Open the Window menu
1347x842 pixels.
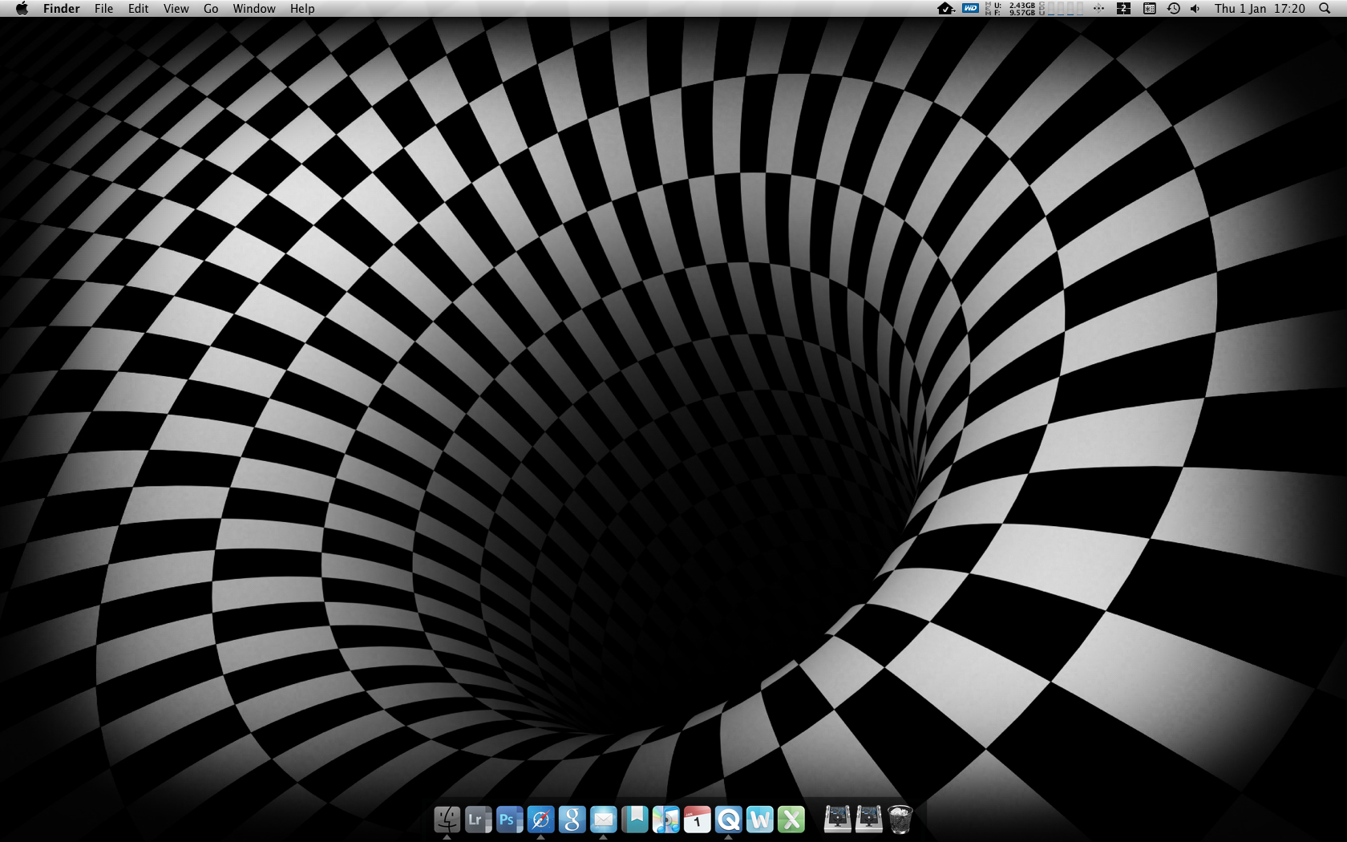[x=254, y=9]
